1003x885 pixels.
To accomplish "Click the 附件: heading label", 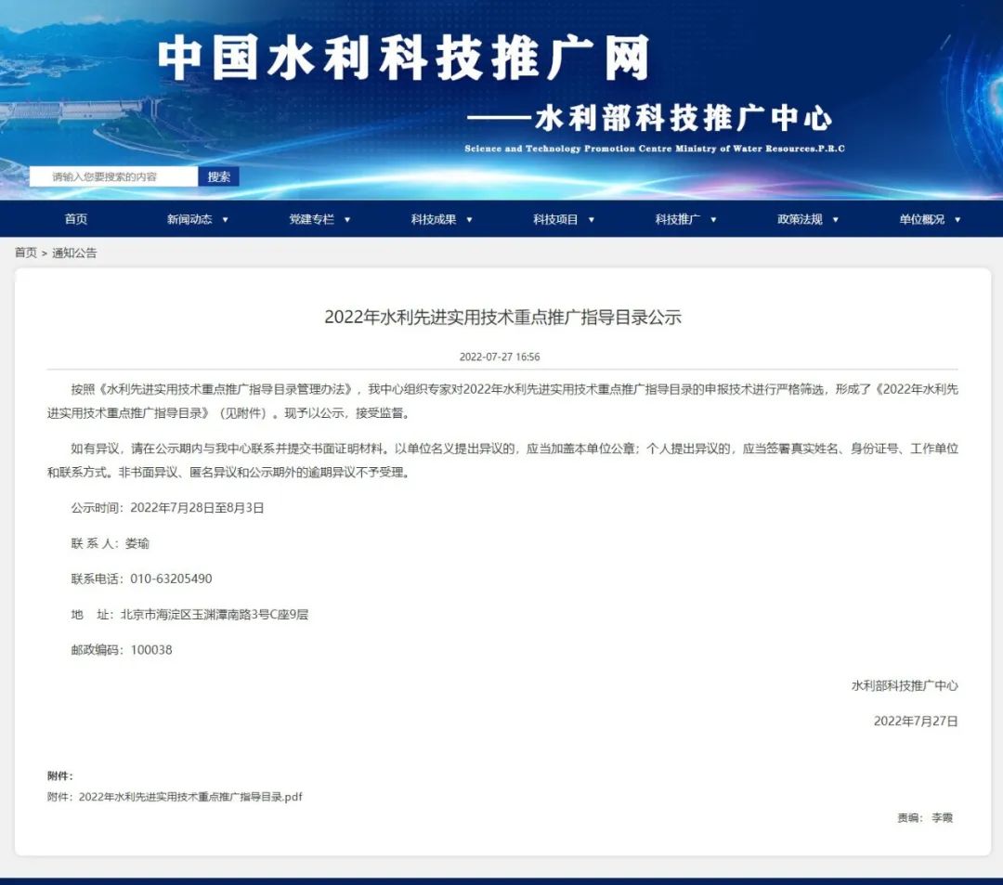I will 60,775.
